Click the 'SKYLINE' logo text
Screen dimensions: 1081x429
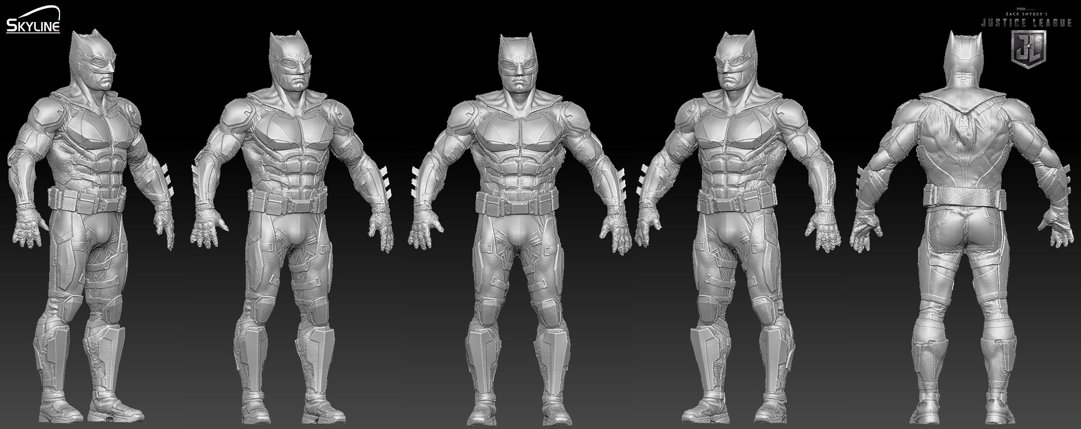tap(33, 26)
